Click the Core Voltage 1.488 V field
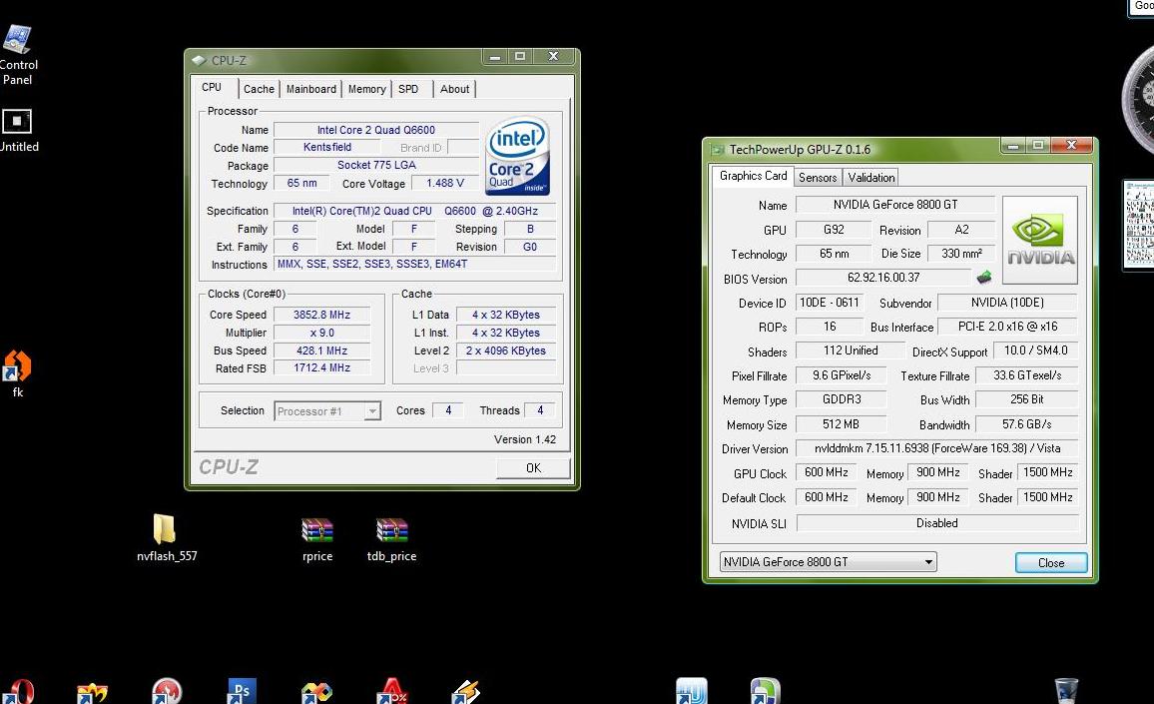This screenshot has width=1154, height=704. [444, 184]
